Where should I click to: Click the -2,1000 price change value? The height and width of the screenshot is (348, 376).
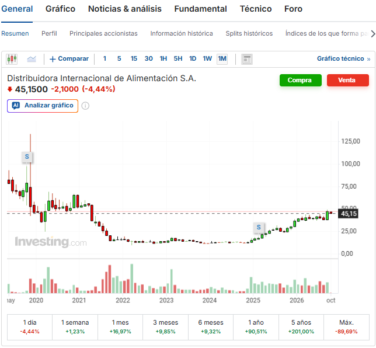point(65,89)
